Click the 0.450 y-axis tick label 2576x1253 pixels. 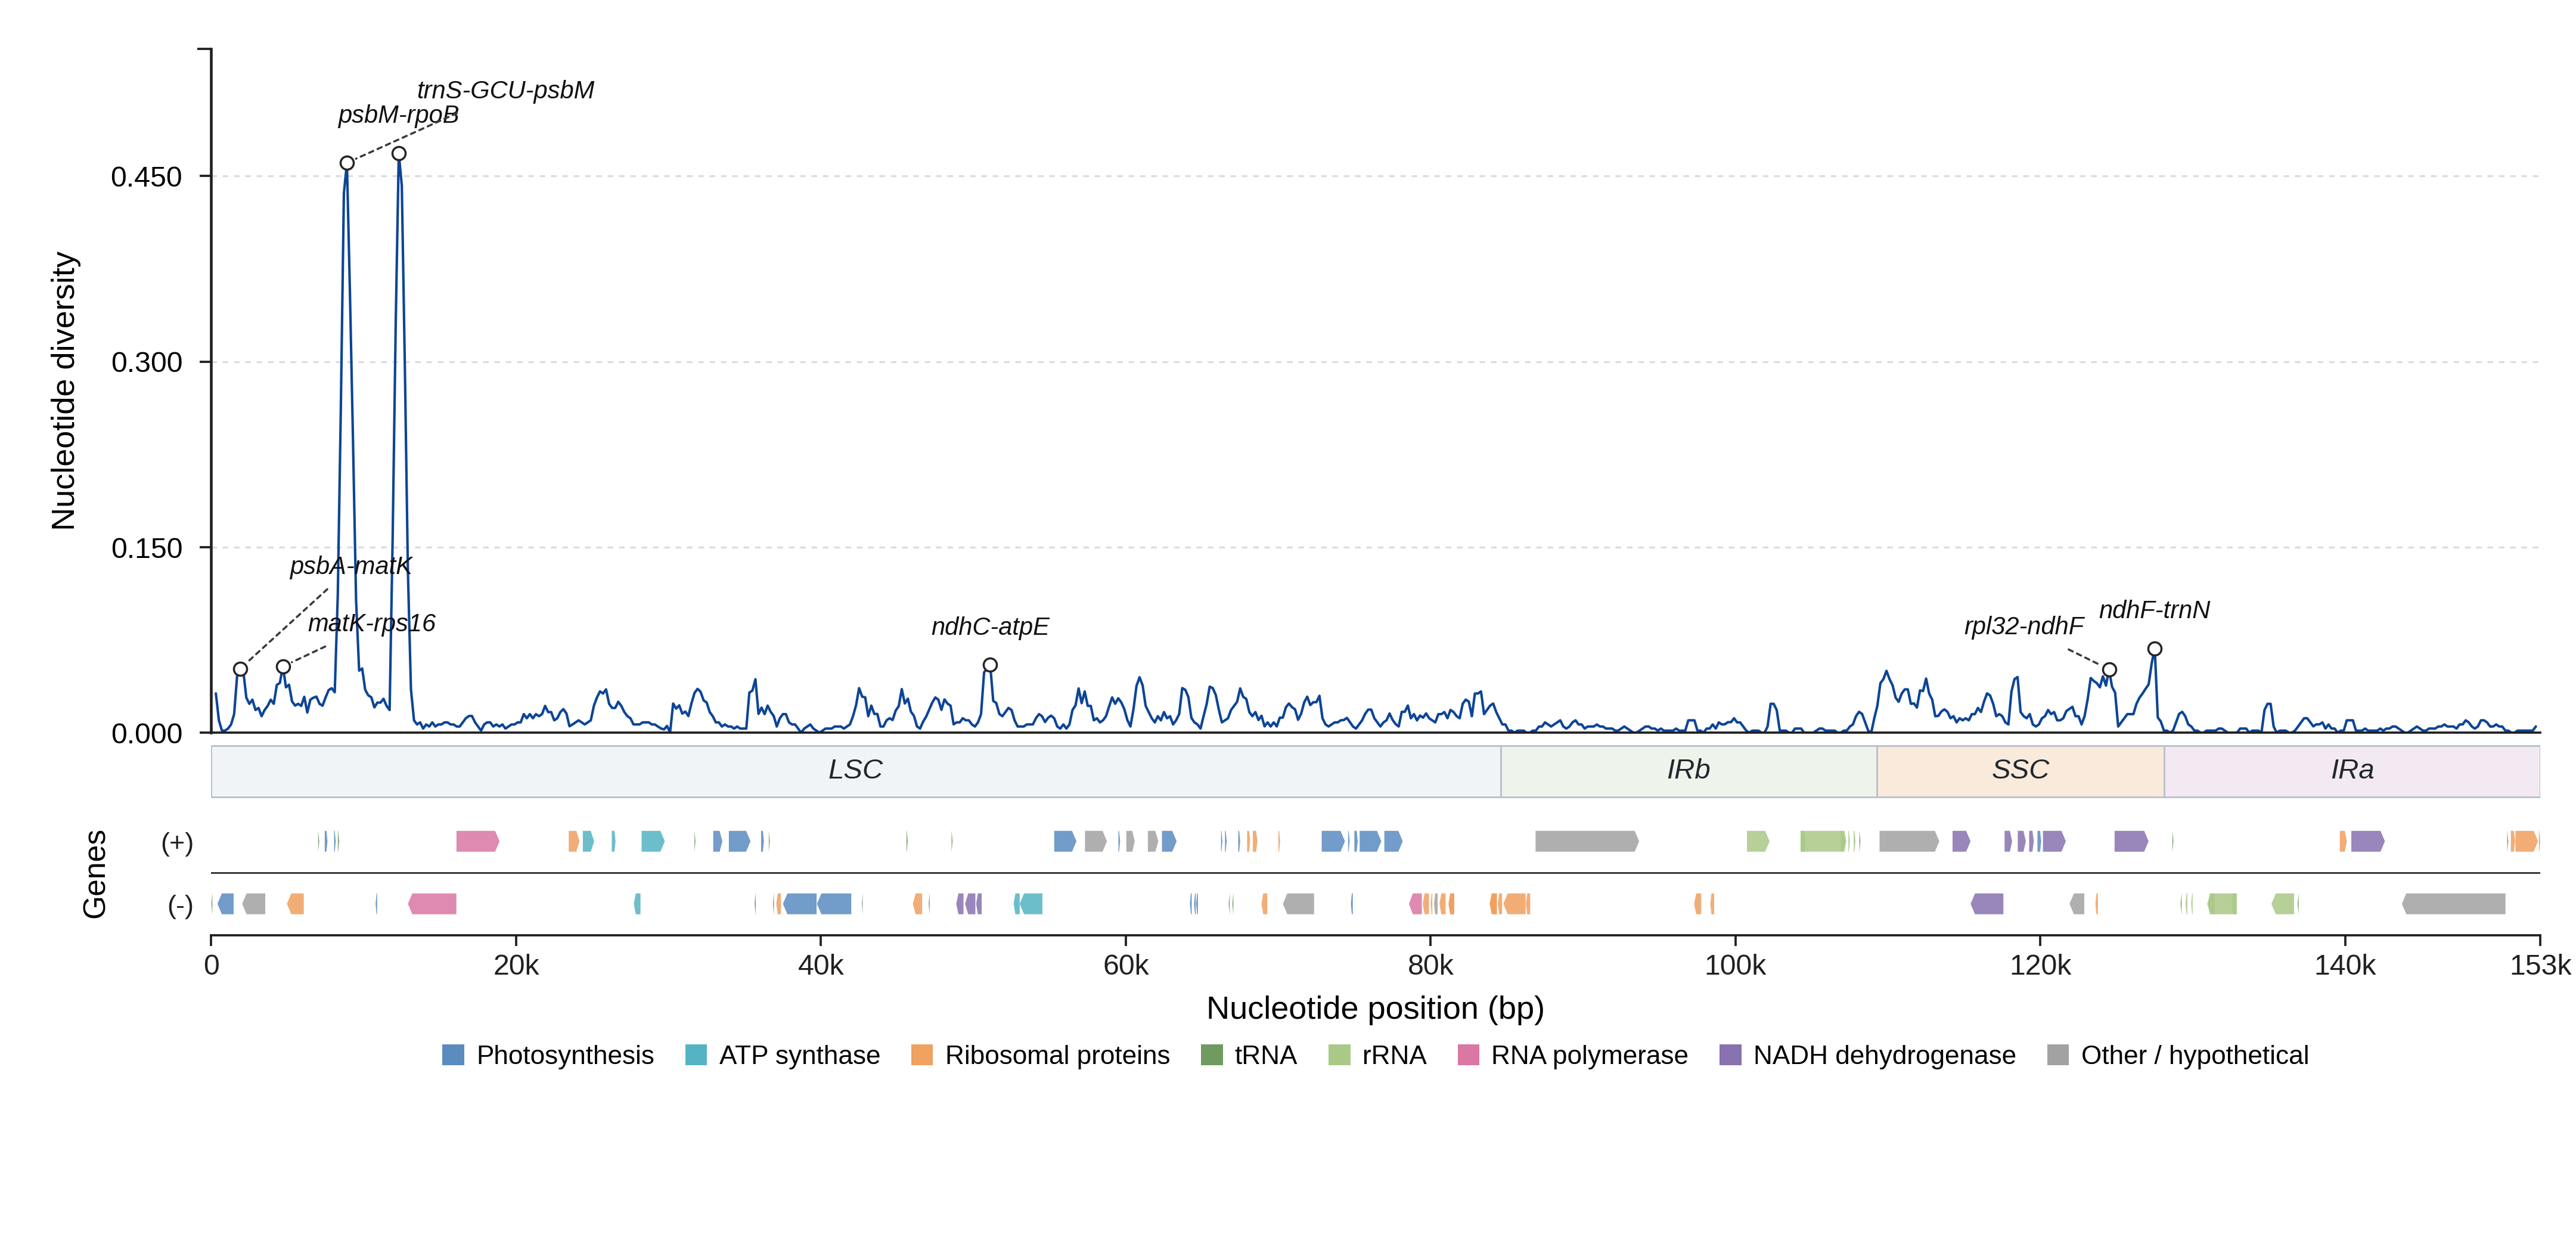146,177
